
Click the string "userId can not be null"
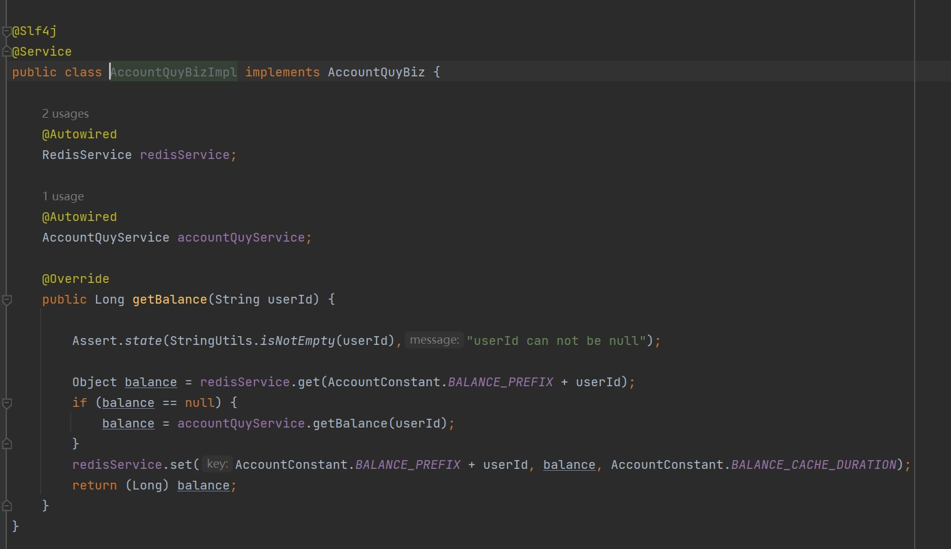[x=556, y=341]
